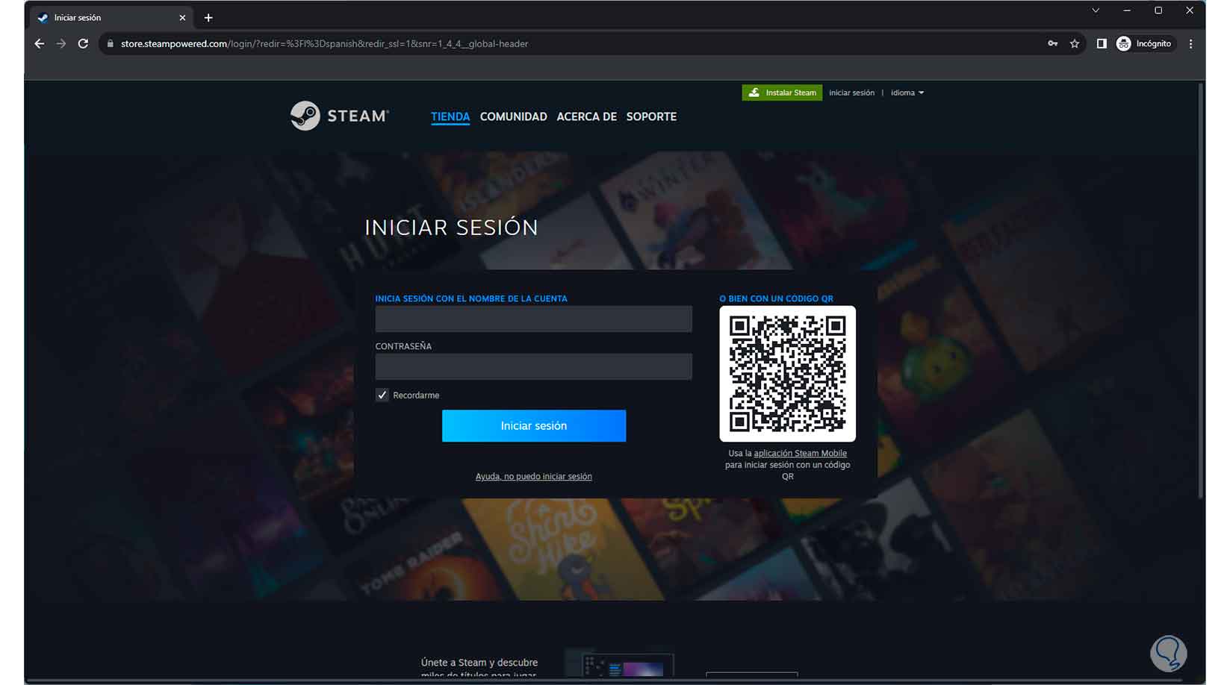Click the 'O BIEN CON UN CÓDIGO QR' label
The width and height of the screenshot is (1230, 685).
(x=776, y=298)
